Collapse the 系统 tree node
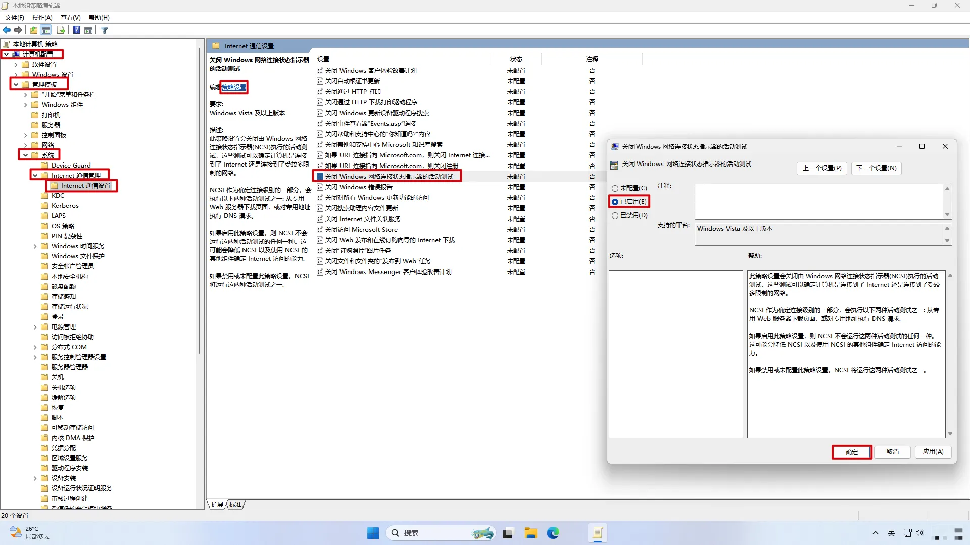Viewport: 970px width, 545px height. [x=25, y=155]
